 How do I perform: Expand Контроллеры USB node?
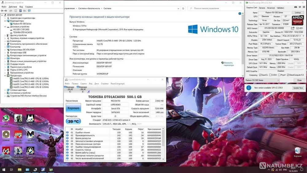[x=5, y=53]
